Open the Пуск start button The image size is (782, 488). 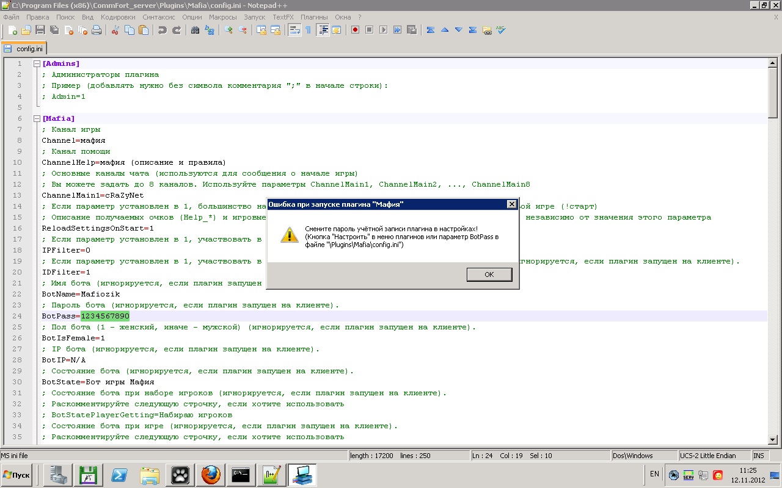[16, 475]
